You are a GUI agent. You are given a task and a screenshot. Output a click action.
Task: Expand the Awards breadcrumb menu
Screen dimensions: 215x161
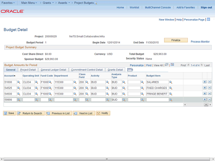pos(64,2)
